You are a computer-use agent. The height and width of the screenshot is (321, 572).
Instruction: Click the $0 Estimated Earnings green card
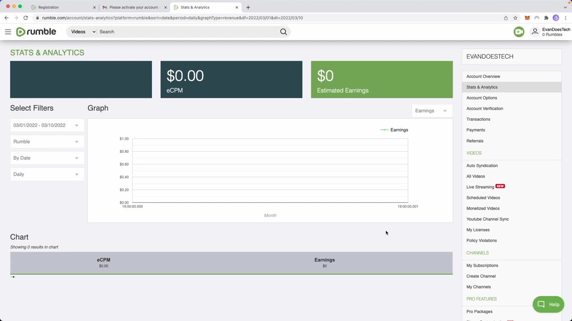coord(382,79)
